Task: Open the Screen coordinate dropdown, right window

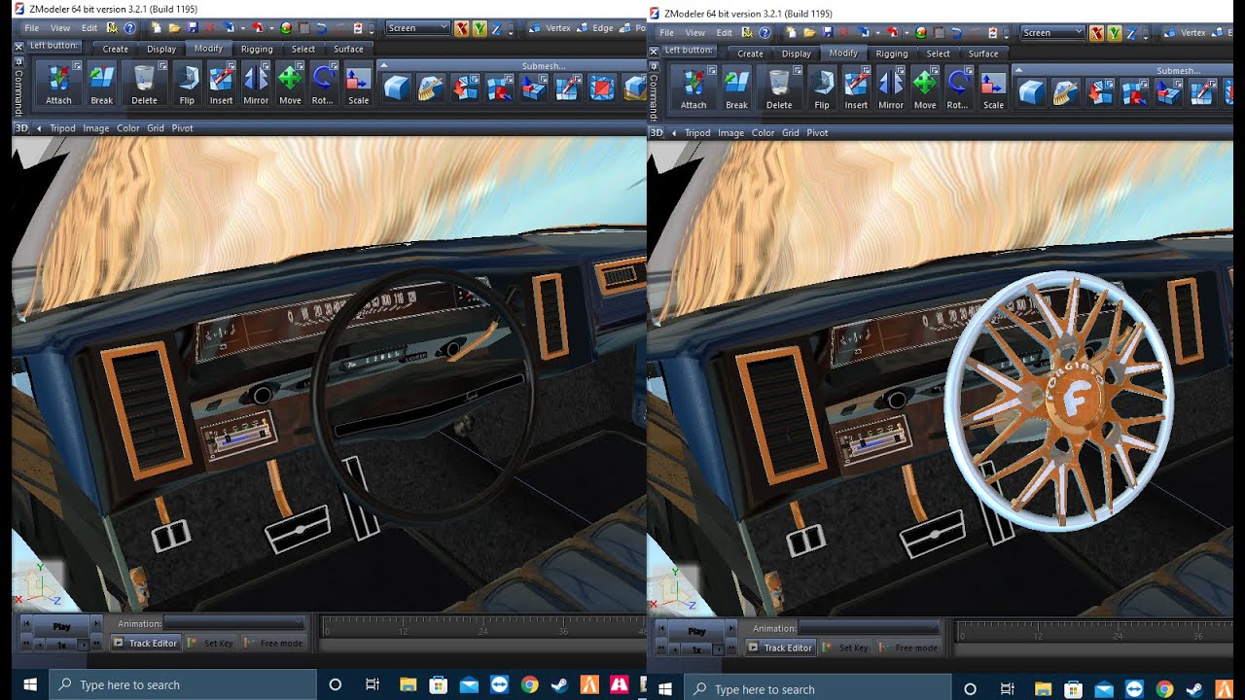Action: (1053, 33)
